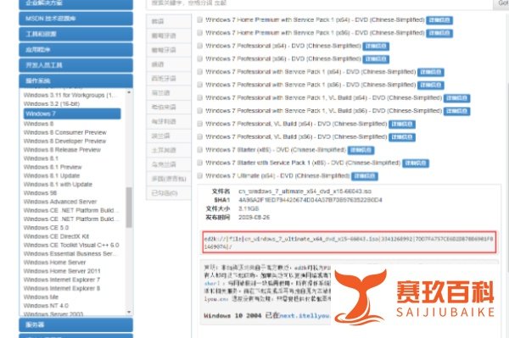
Task: Open Windows 8 Consumer Preview entry
Action: coord(65,132)
